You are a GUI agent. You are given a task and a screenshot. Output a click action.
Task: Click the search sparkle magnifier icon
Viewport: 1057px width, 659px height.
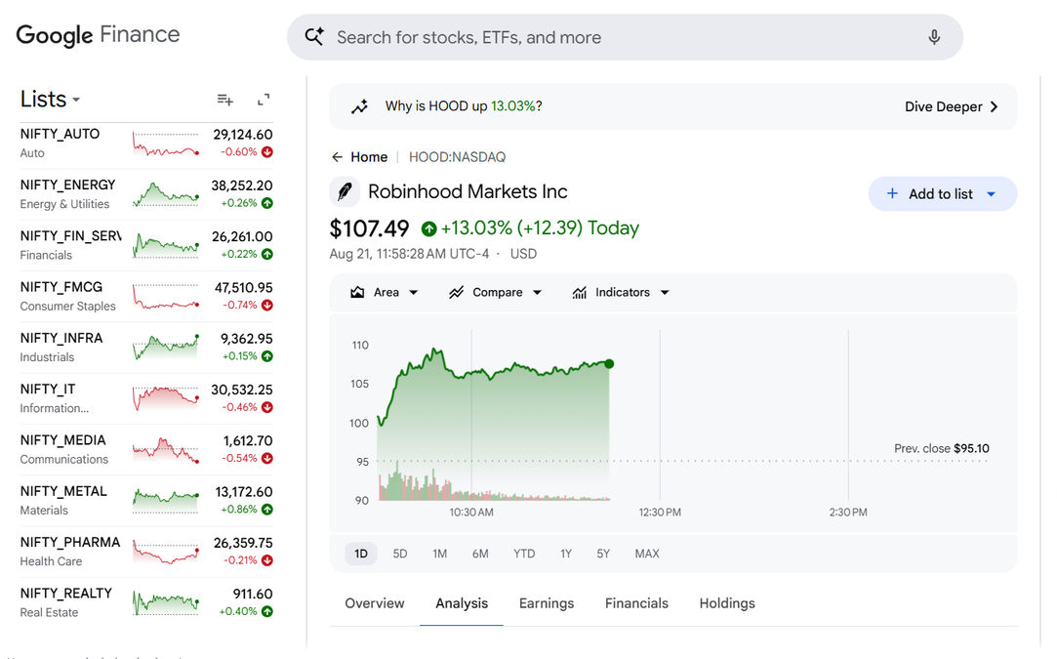[x=314, y=36]
